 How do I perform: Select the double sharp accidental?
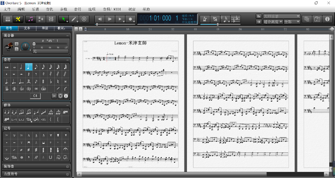(x=65, y=81)
